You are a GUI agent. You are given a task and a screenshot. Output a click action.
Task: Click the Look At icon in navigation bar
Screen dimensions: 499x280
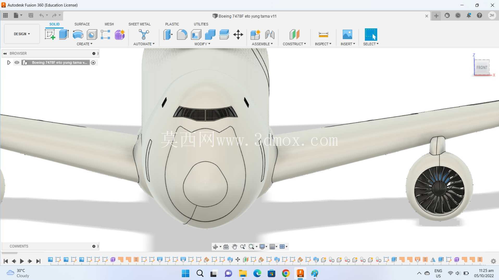(x=226, y=246)
